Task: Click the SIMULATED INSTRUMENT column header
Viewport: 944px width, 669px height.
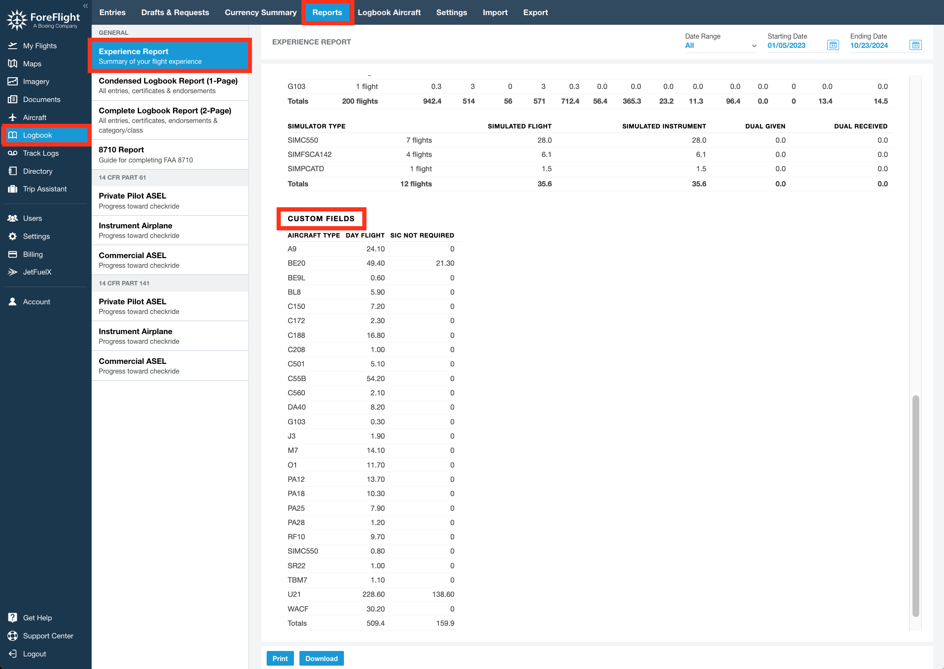Action: pos(664,126)
